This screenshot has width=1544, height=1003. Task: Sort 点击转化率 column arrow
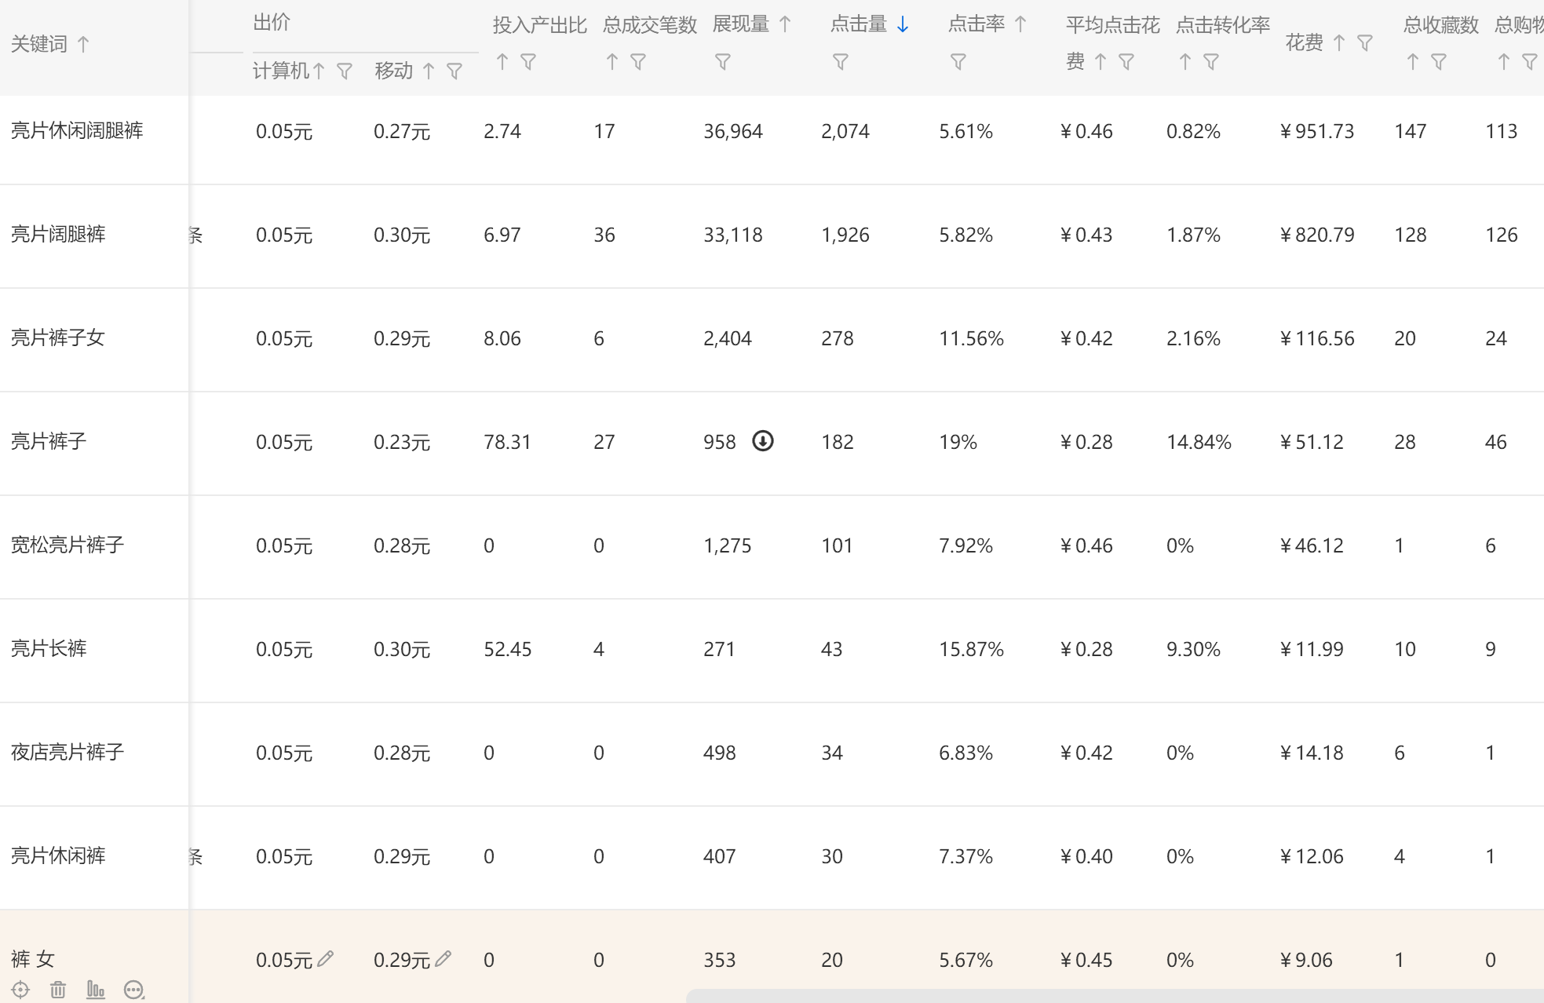(1185, 61)
